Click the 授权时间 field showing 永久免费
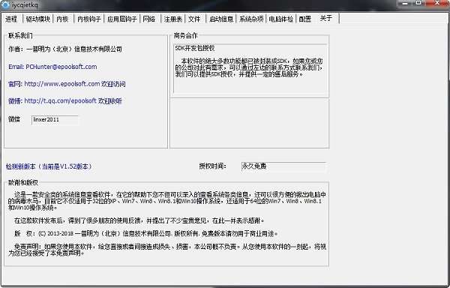The width and height of the screenshot is (450, 288). point(283,166)
